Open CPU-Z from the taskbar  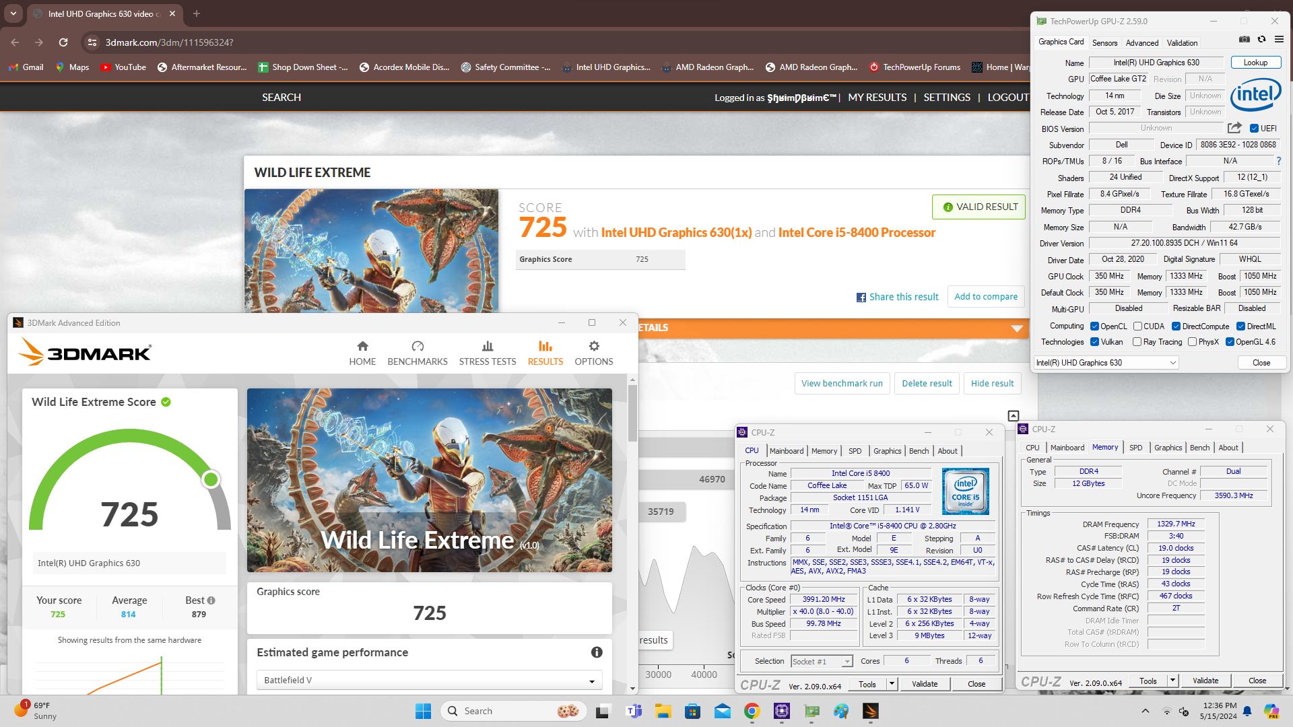(x=782, y=711)
